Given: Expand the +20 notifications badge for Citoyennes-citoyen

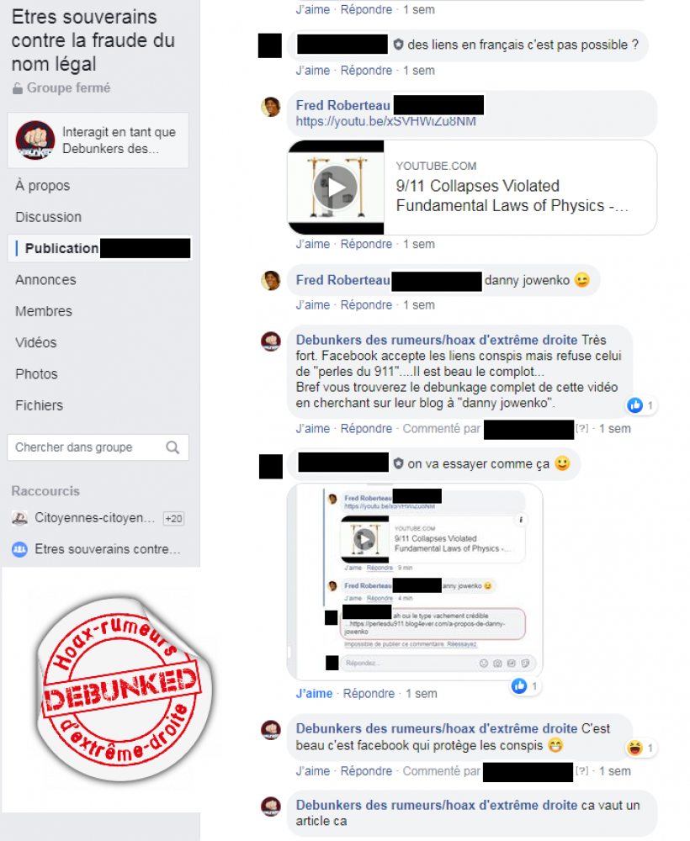Looking at the screenshot, I should 174,519.
